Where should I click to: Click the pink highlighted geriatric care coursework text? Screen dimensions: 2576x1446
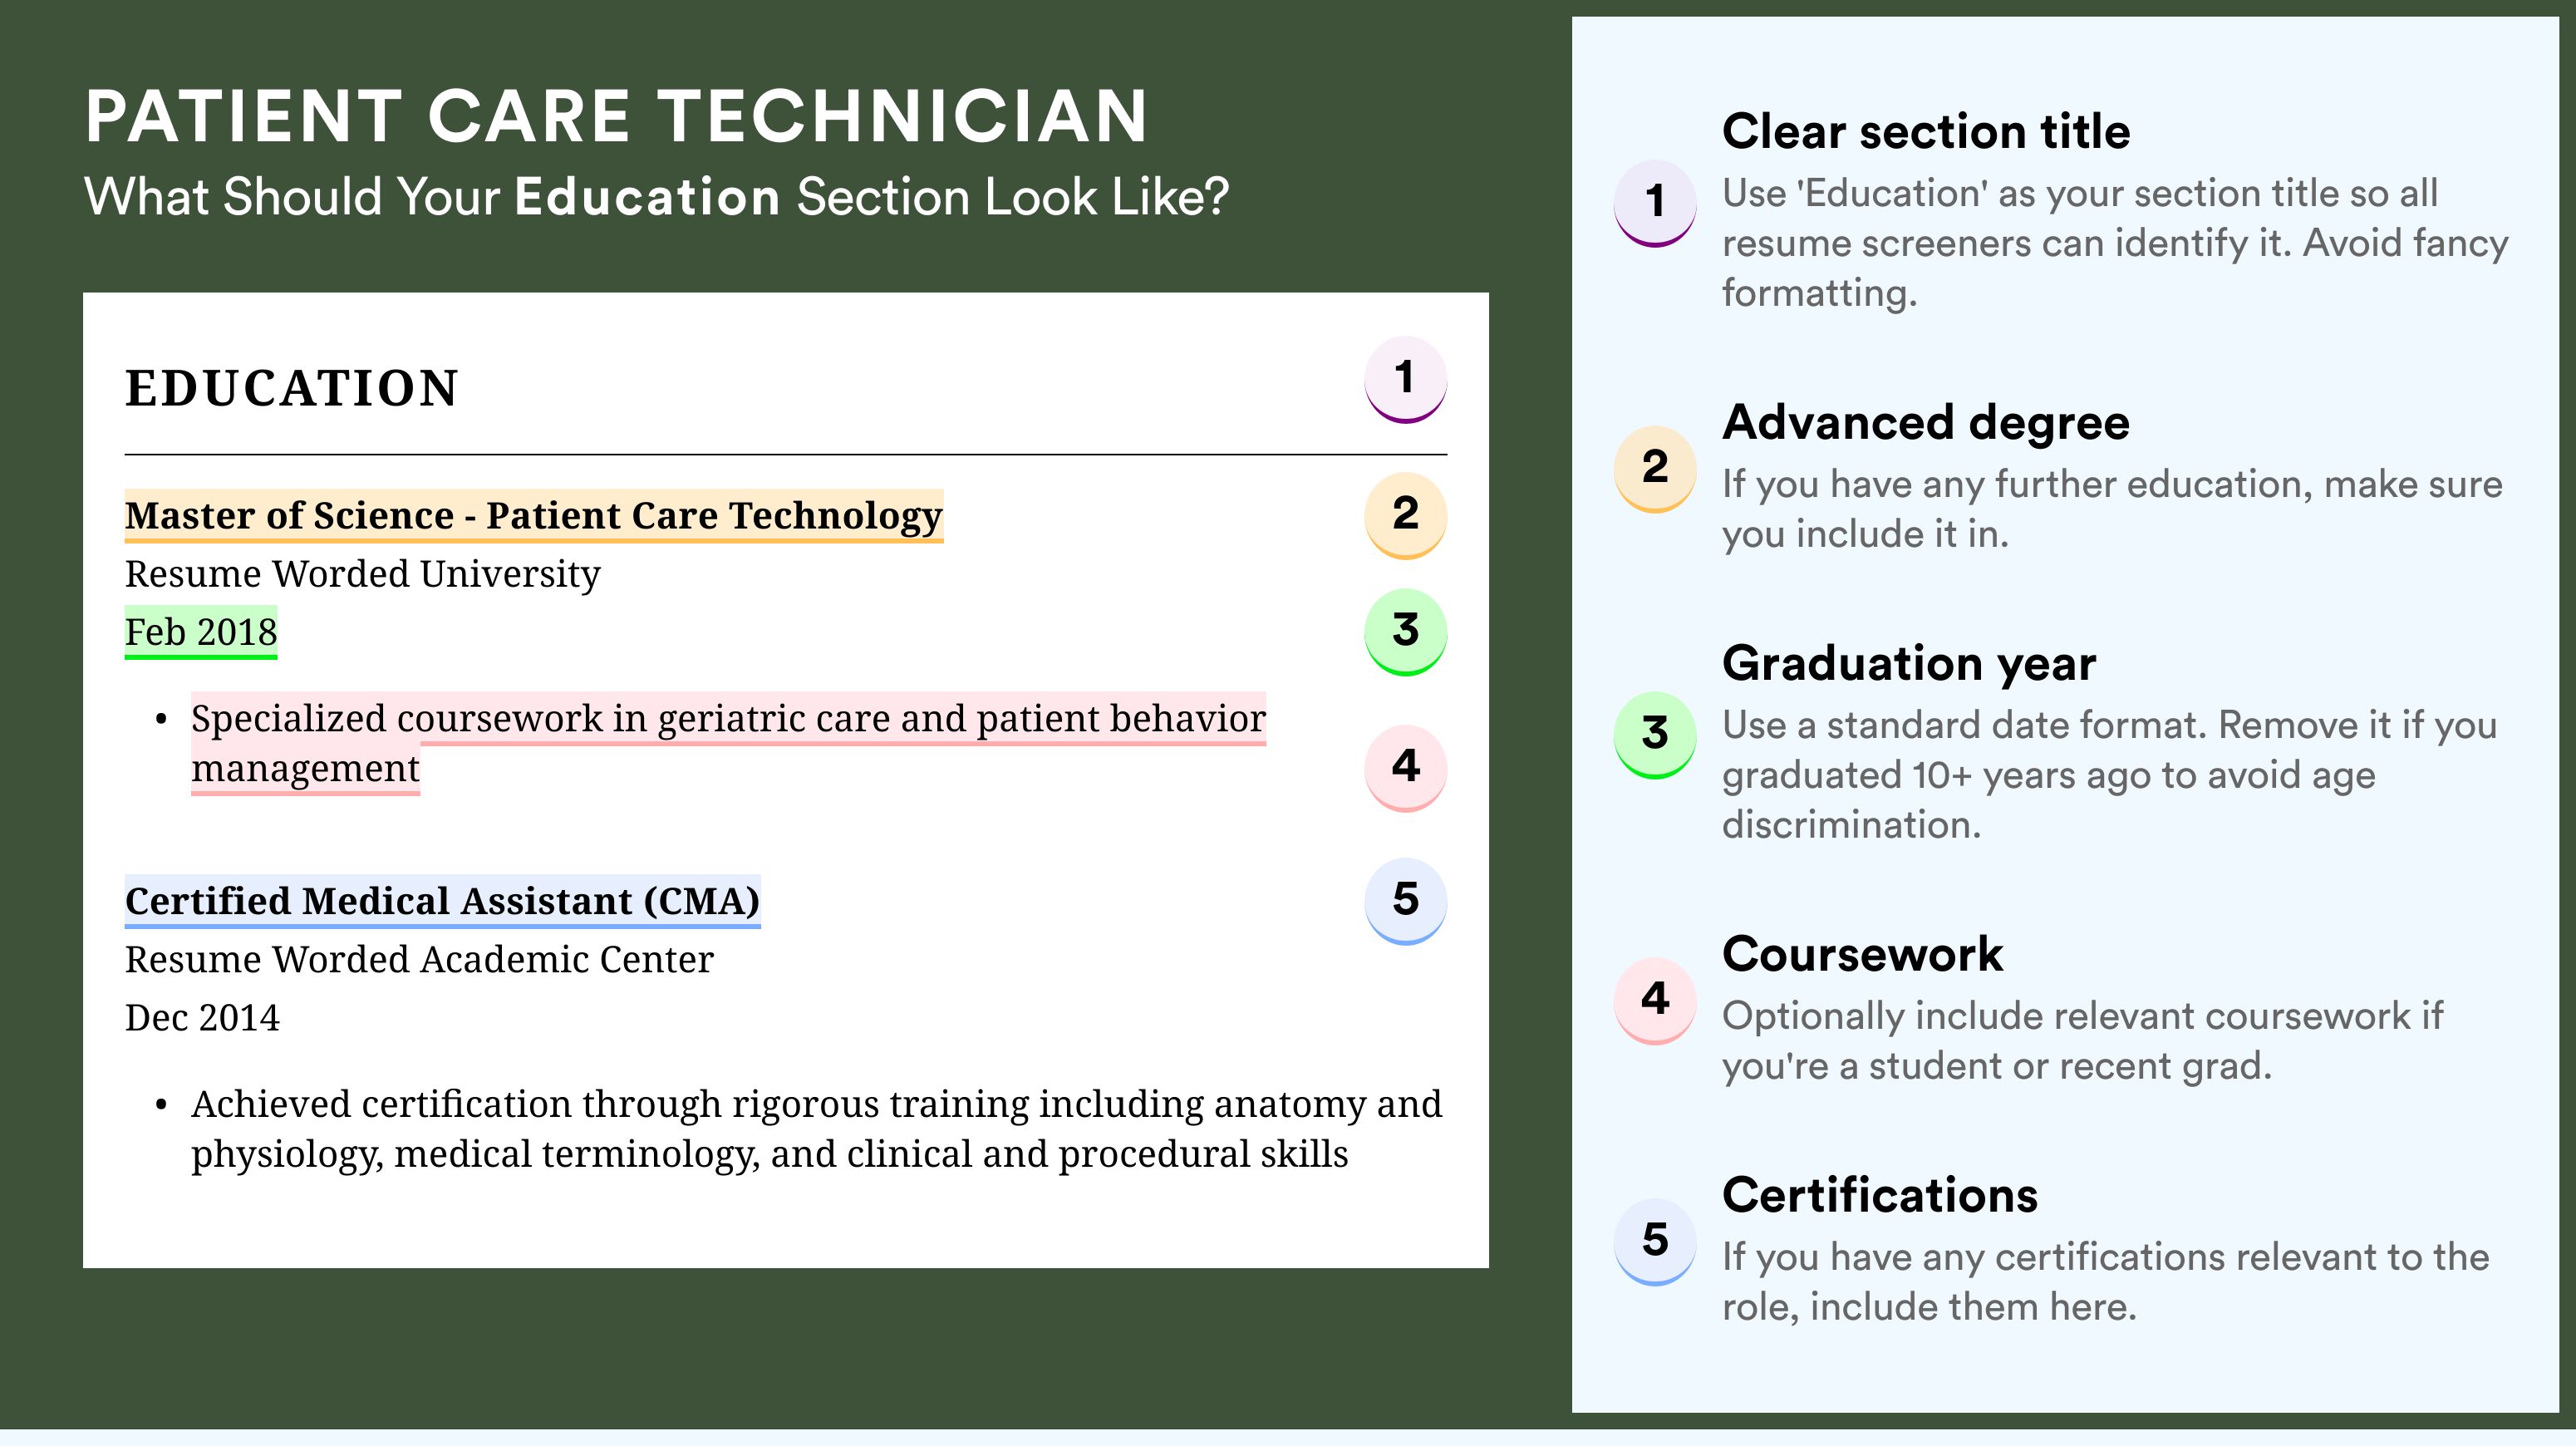(728, 743)
